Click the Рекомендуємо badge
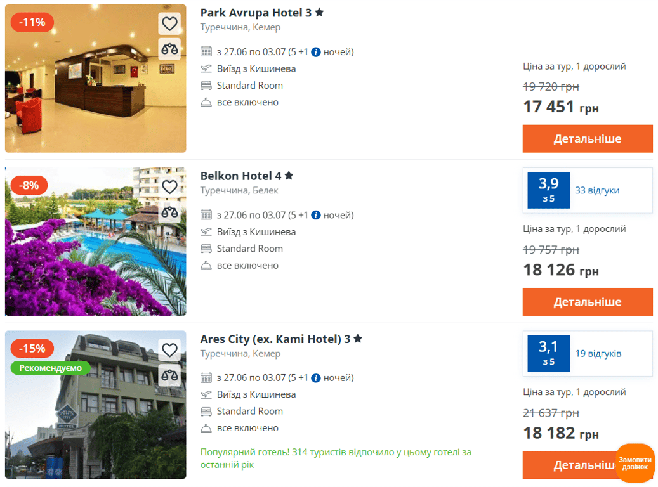658x487 pixels. pyautogui.click(x=50, y=367)
